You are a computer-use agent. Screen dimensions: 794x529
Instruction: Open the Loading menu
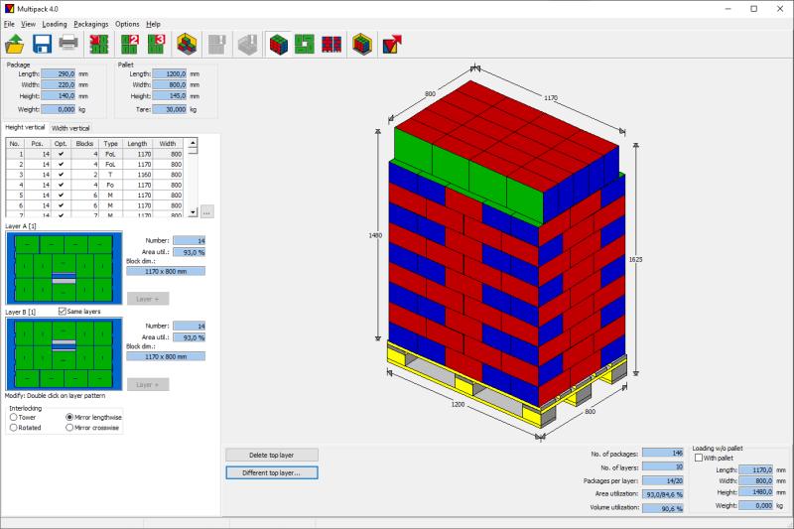coord(55,24)
